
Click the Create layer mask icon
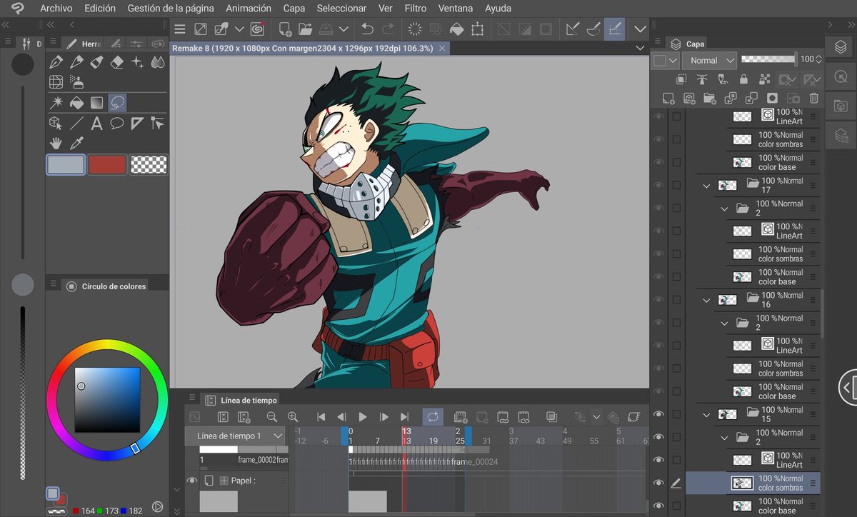pos(772,98)
